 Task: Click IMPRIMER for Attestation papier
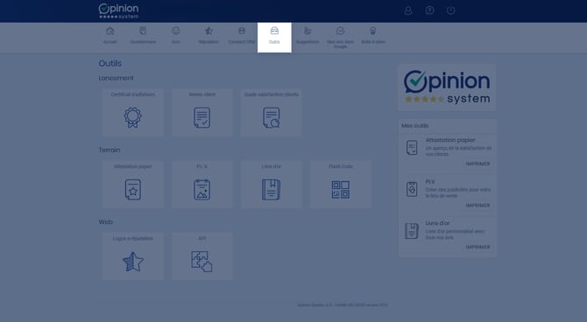477,164
